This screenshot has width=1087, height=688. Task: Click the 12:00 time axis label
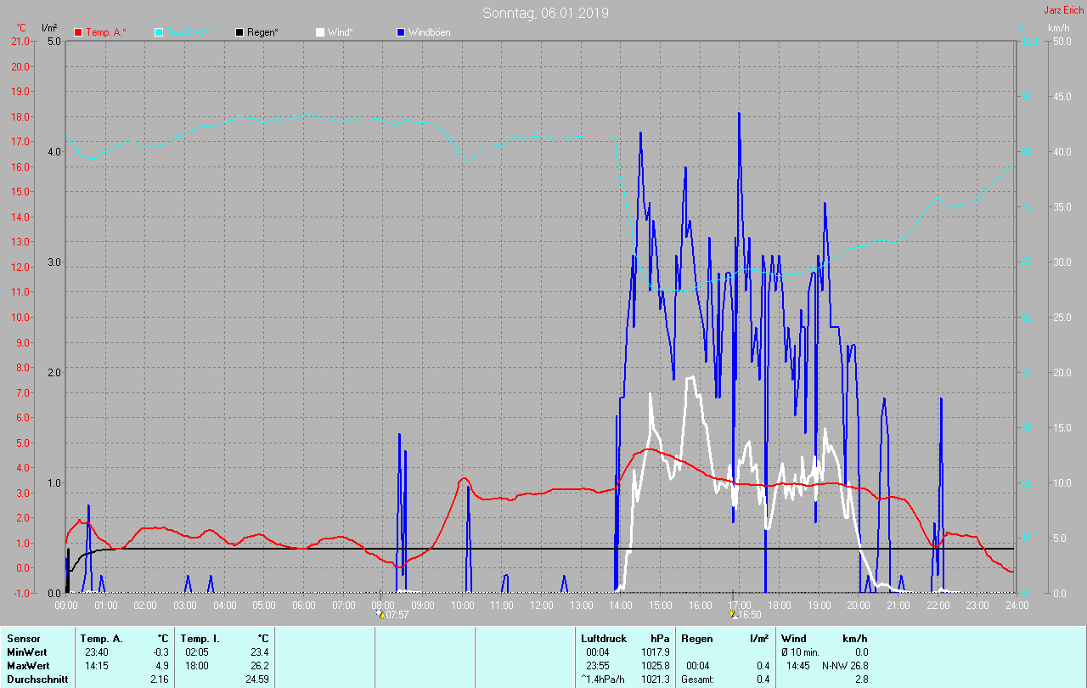[x=541, y=606]
